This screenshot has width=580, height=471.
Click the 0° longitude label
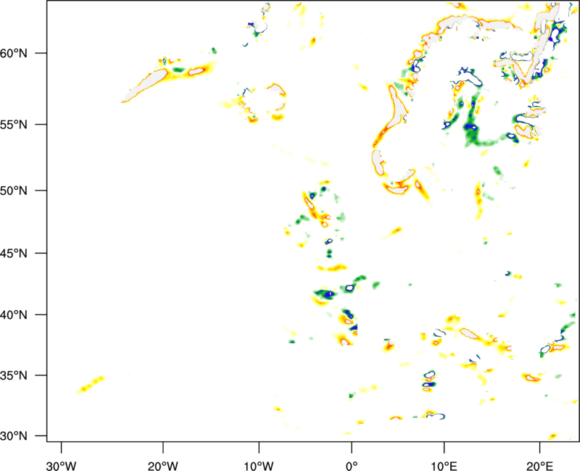click(x=352, y=466)
